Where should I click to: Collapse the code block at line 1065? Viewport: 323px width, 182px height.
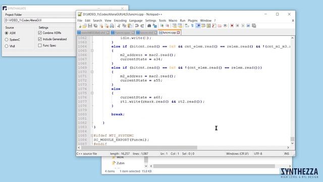(92, 51)
